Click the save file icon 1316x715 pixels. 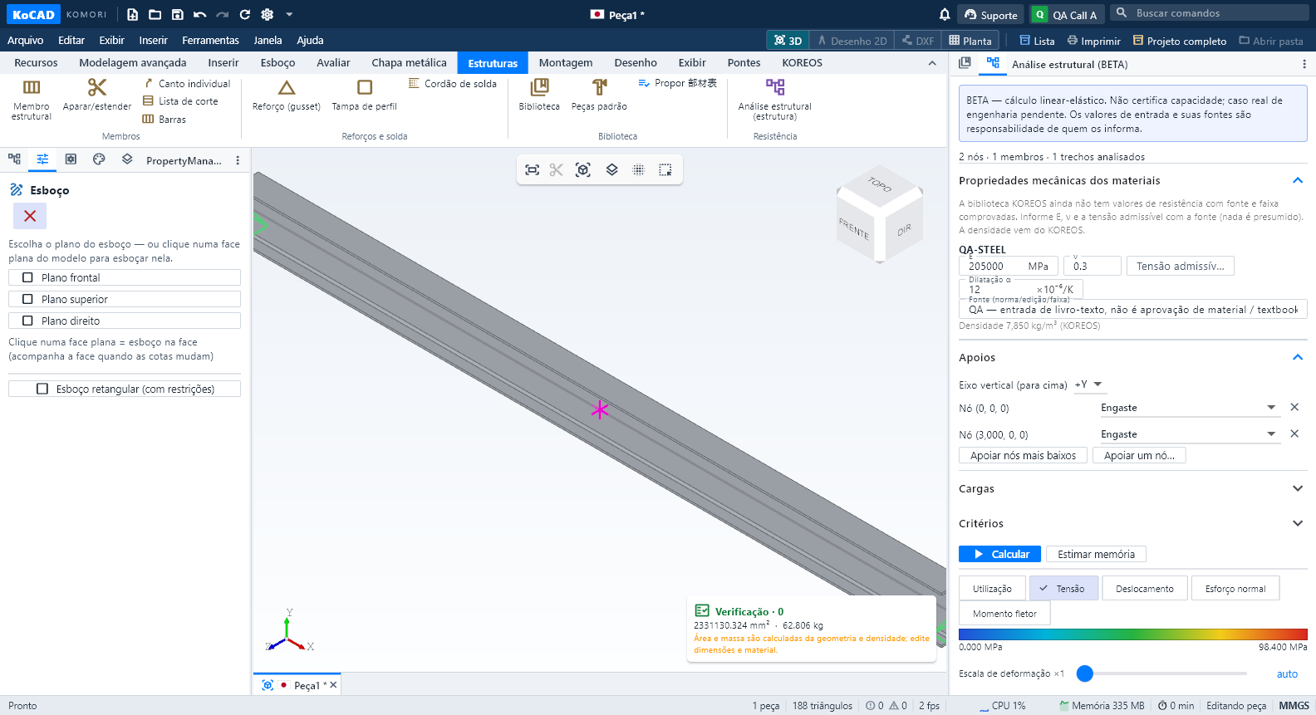pyautogui.click(x=177, y=14)
